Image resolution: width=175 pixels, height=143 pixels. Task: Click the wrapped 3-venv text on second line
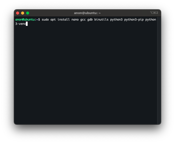pos(20,24)
